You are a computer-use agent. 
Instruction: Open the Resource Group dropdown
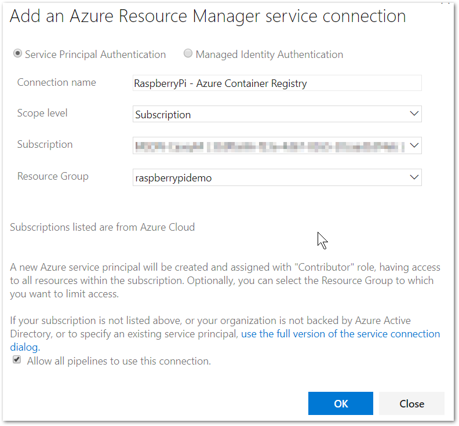click(277, 177)
